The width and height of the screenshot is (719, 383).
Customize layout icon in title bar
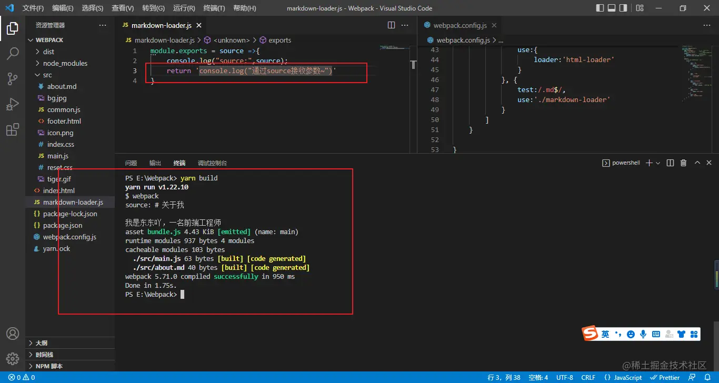(640, 8)
